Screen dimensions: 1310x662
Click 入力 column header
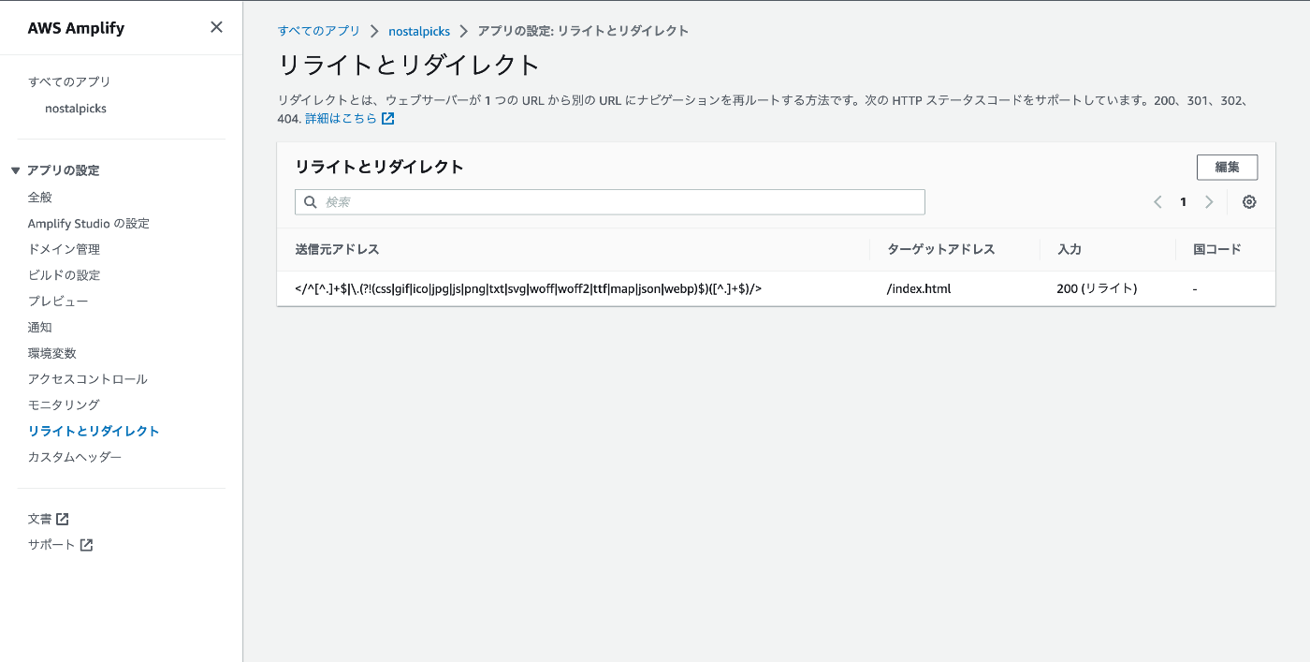click(x=1070, y=249)
